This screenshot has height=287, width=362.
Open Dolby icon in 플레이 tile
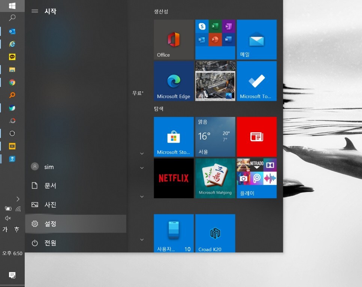pos(270,165)
